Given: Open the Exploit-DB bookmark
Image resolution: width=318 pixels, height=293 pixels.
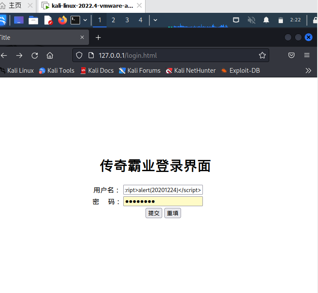Looking at the screenshot, I should (241, 71).
